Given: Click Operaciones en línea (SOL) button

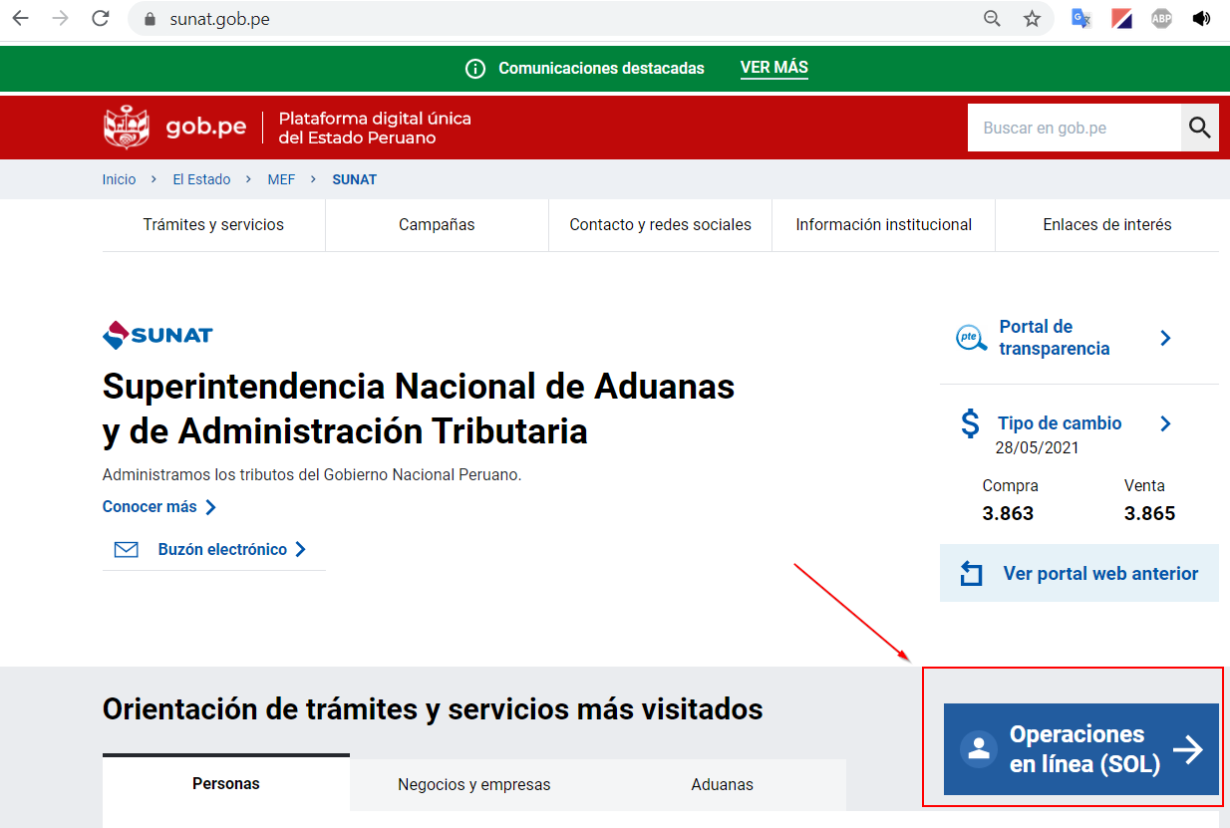Looking at the screenshot, I should 1081,749.
